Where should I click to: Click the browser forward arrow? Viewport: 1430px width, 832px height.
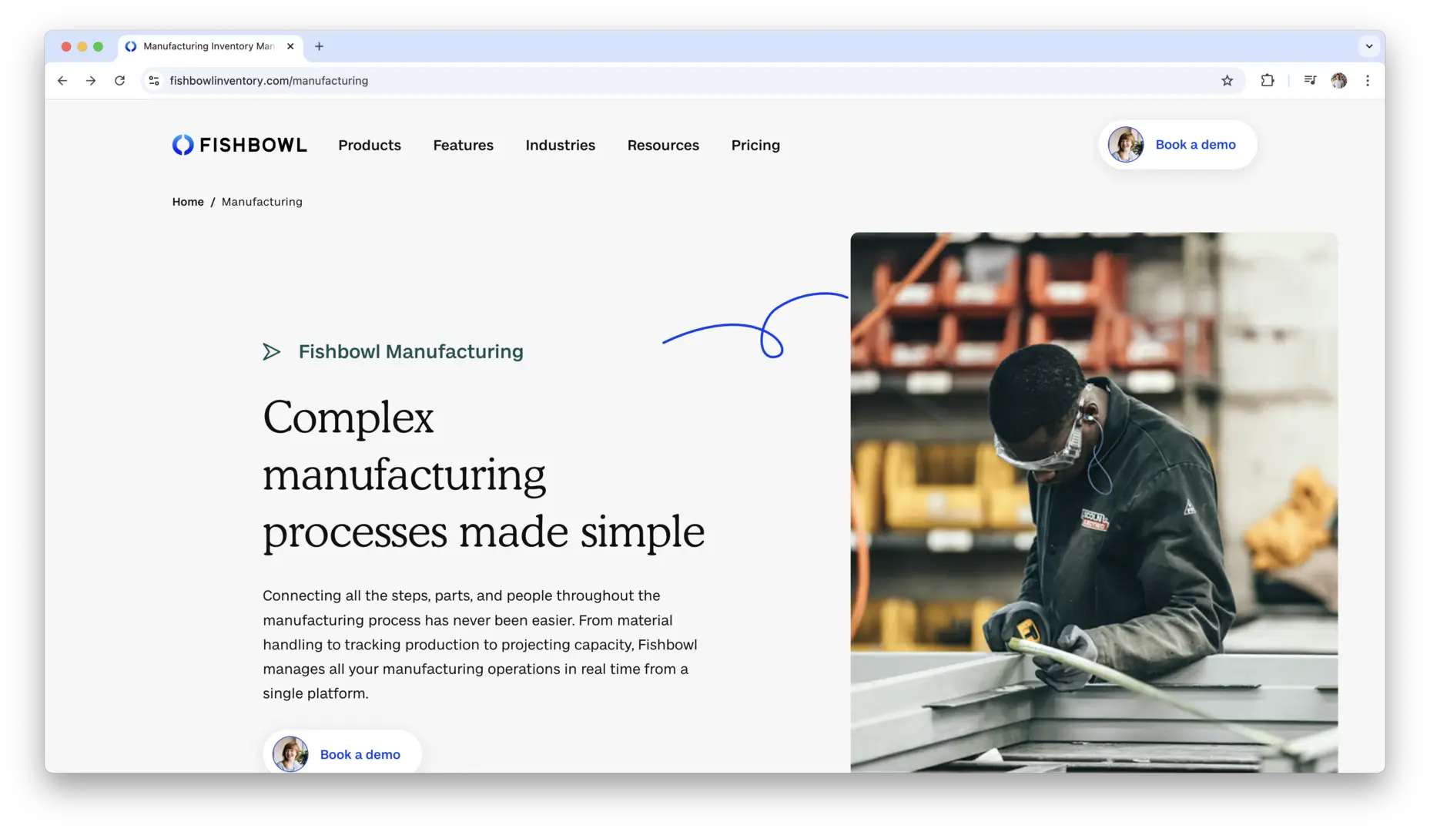point(91,80)
